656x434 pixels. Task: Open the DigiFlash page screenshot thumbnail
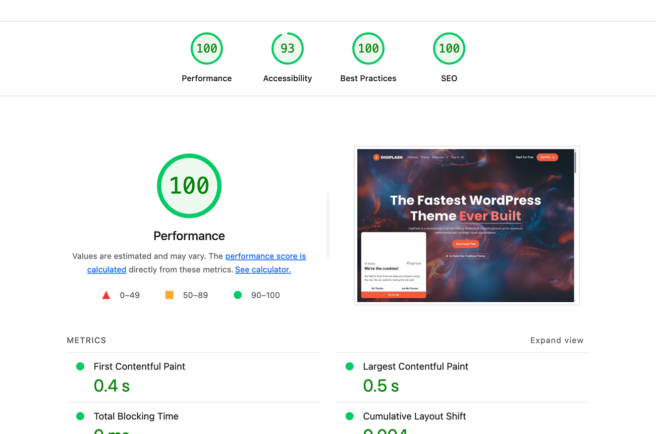466,226
